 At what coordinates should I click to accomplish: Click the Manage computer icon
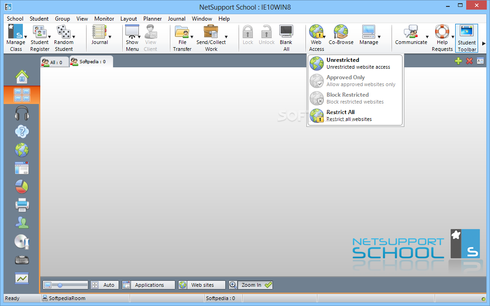point(369,32)
